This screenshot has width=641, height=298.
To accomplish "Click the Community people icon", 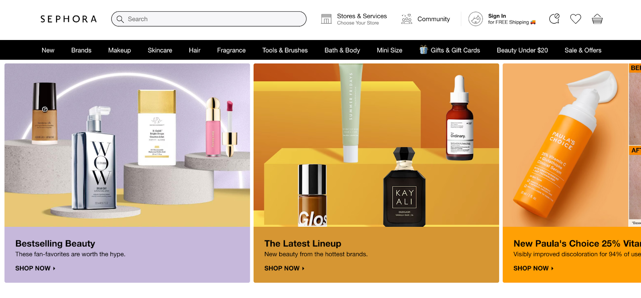I will point(407,19).
